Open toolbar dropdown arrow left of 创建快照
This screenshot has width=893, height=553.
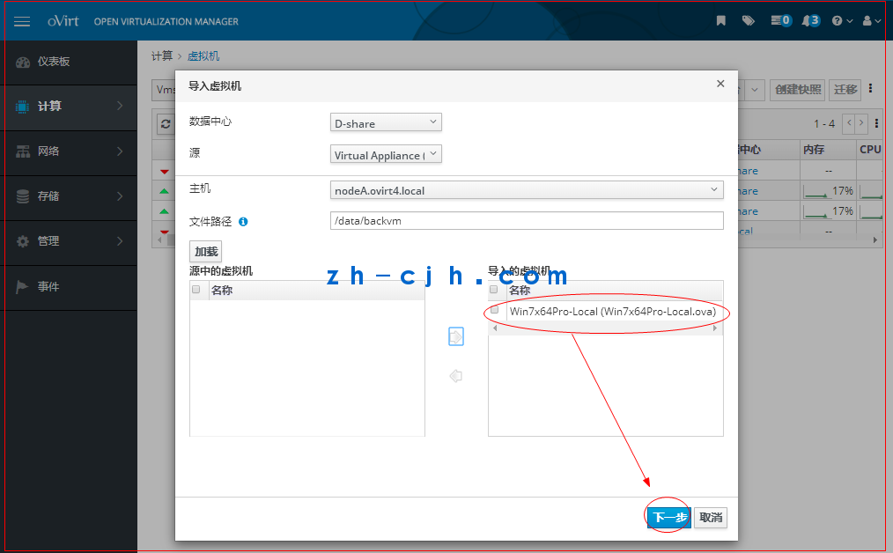tap(754, 90)
